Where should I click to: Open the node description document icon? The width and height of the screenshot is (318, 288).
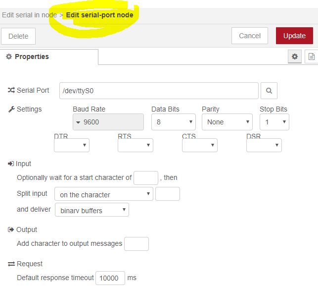[x=311, y=57]
